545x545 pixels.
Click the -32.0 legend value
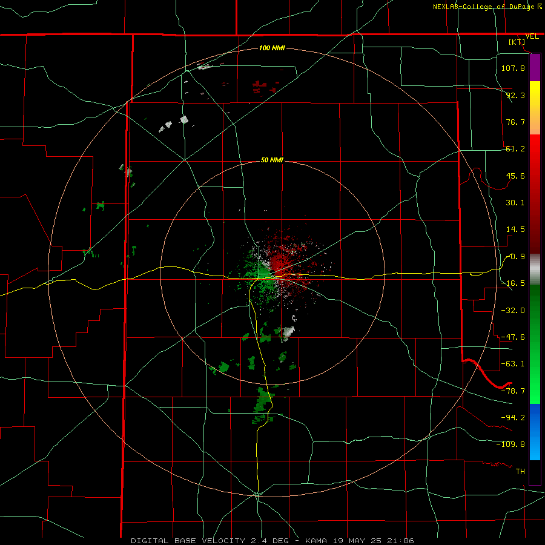click(513, 310)
